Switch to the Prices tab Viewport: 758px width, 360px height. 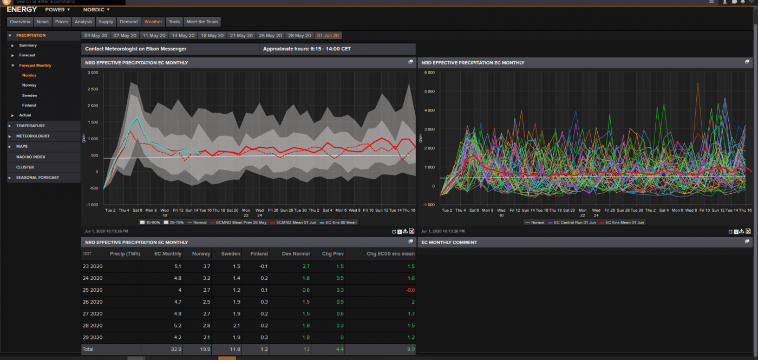pyautogui.click(x=62, y=22)
